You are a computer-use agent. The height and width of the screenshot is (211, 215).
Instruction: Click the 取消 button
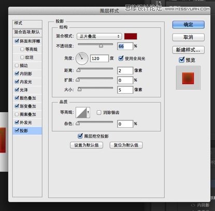pos(188,37)
